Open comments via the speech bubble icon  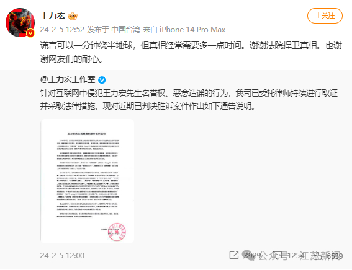pos(278,256)
